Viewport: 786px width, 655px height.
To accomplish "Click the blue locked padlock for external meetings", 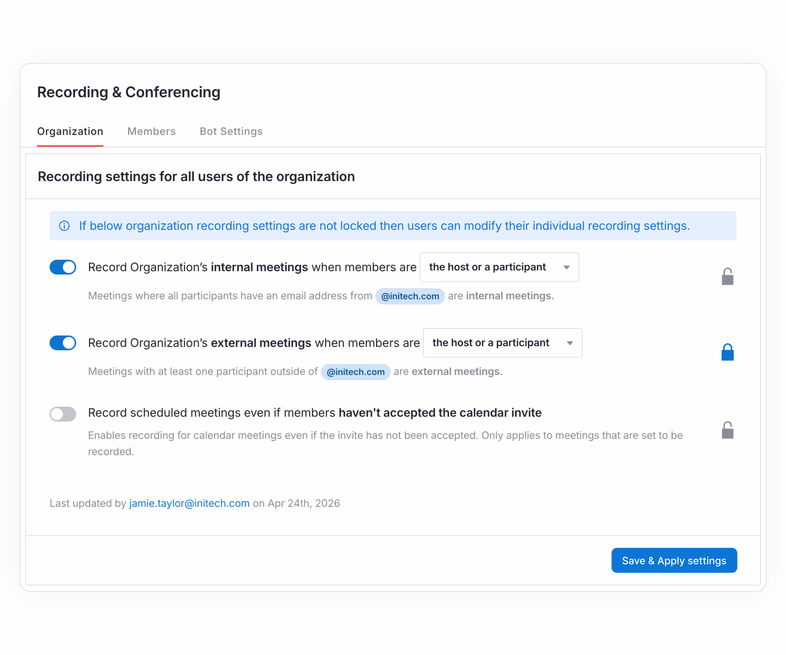I will pyautogui.click(x=727, y=352).
